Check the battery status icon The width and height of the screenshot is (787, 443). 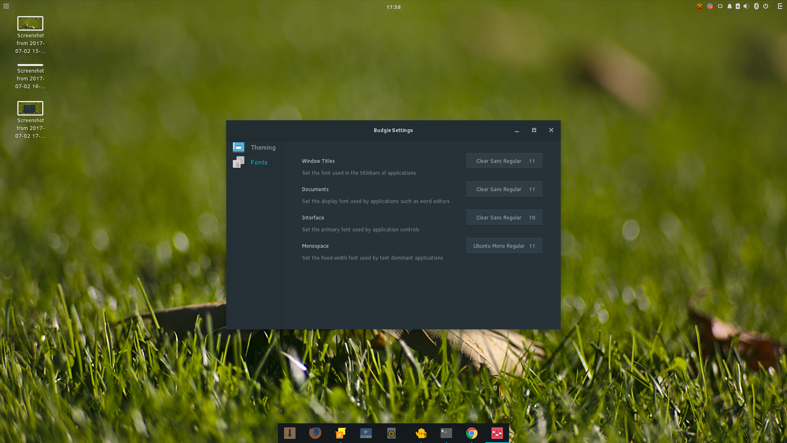coord(738,6)
